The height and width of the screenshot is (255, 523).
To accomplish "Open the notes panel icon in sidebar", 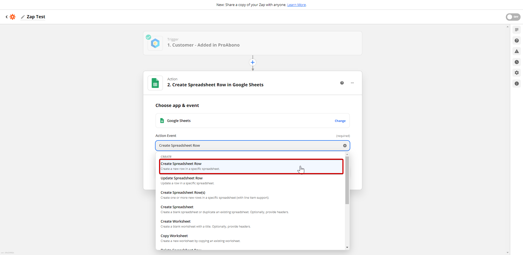I will click(x=517, y=30).
